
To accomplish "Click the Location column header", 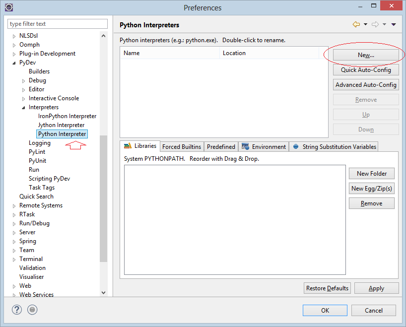I will (270, 53).
